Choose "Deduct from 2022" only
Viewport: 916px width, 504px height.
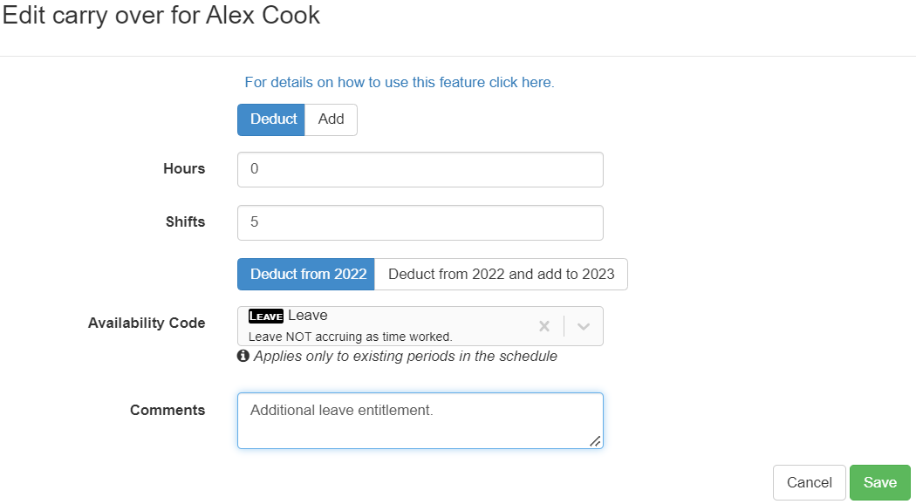point(308,274)
